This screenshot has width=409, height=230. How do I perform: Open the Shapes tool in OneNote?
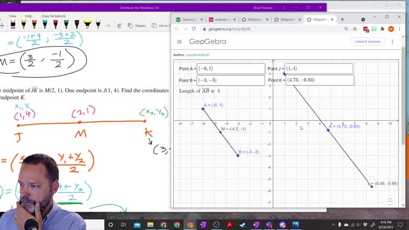click(137, 26)
